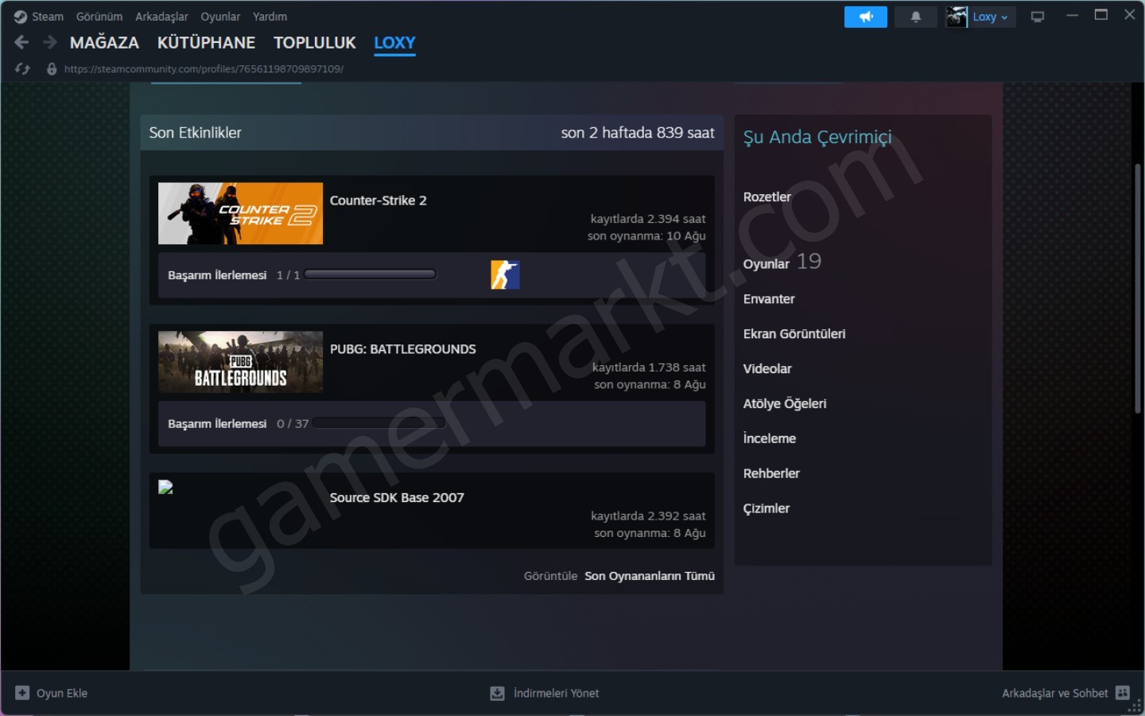Viewport: 1145px width, 716px height.
Task: Open the Videolar link
Action: 767,369
